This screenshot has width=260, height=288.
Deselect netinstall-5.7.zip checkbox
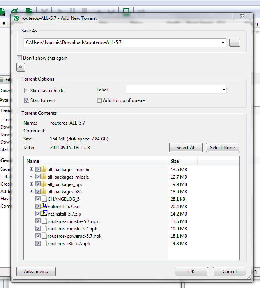point(38,214)
